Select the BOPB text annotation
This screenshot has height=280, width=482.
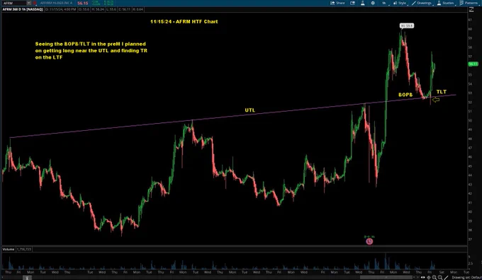tap(405, 95)
